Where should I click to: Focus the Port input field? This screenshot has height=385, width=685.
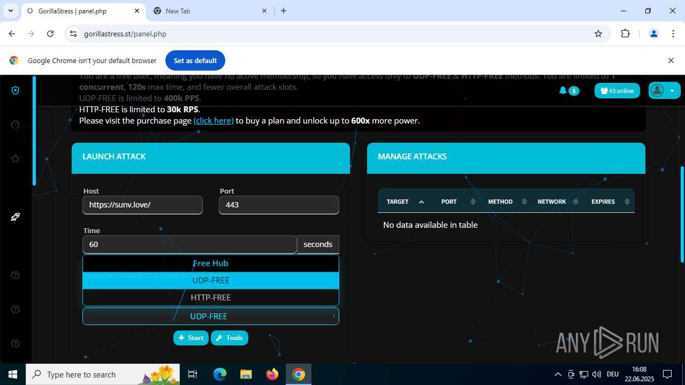[x=279, y=205]
